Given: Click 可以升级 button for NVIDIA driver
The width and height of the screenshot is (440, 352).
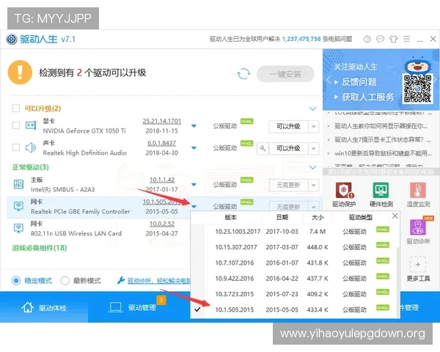Looking at the screenshot, I should click(x=288, y=127).
